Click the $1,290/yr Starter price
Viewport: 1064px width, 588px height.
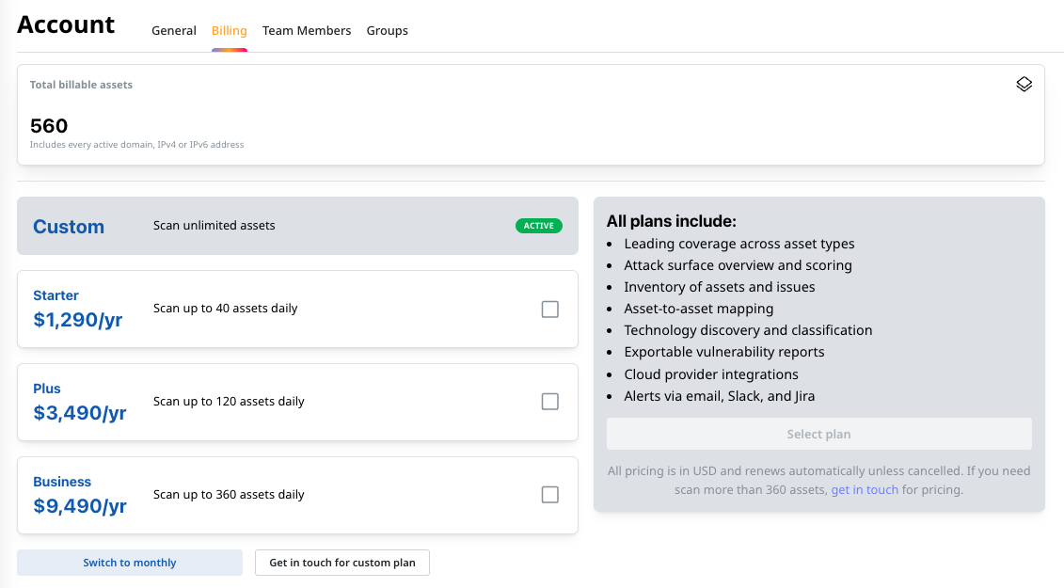[80, 320]
